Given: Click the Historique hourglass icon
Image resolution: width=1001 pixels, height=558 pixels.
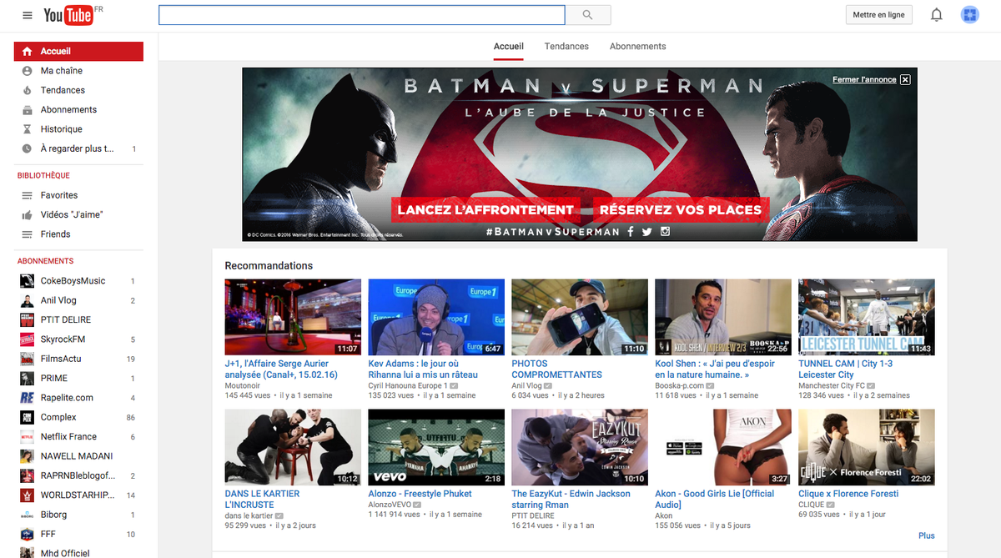Looking at the screenshot, I should tap(27, 129).
